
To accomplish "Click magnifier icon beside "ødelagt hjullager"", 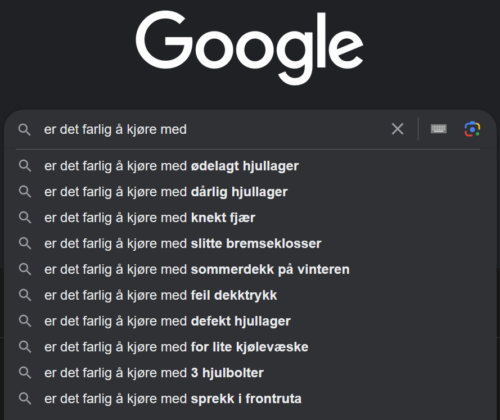I will click(x=24, y=166).
